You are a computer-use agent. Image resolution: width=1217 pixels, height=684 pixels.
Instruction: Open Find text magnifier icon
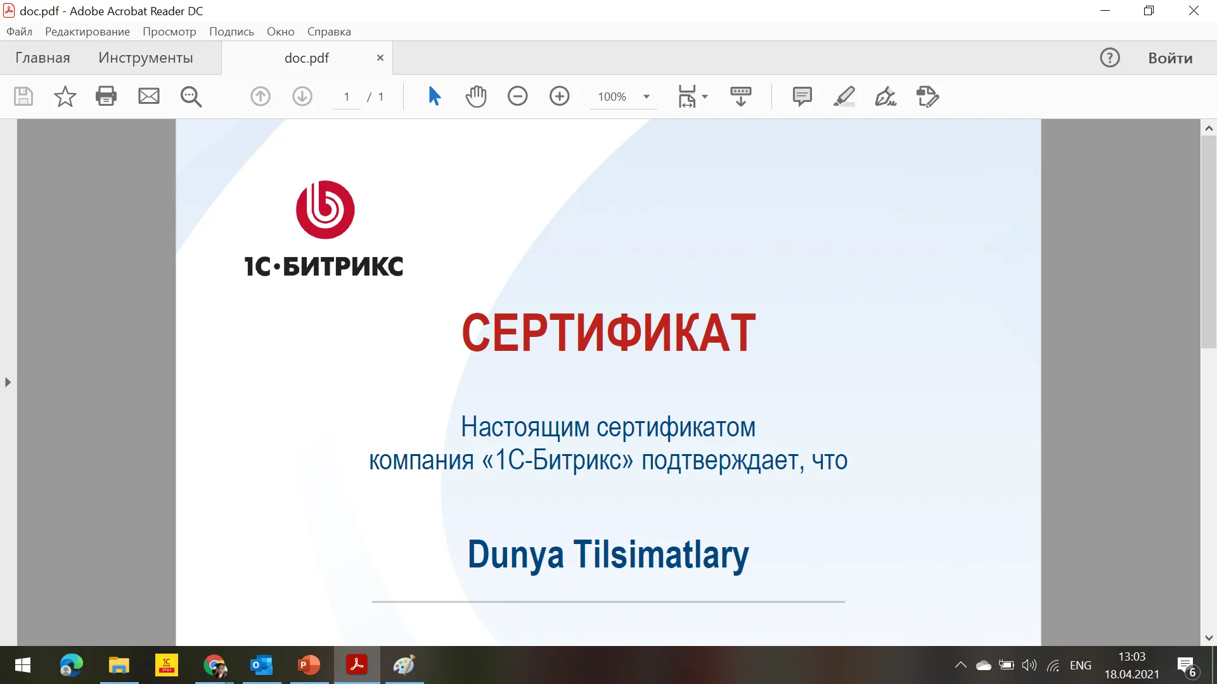[x=191, y=96]
